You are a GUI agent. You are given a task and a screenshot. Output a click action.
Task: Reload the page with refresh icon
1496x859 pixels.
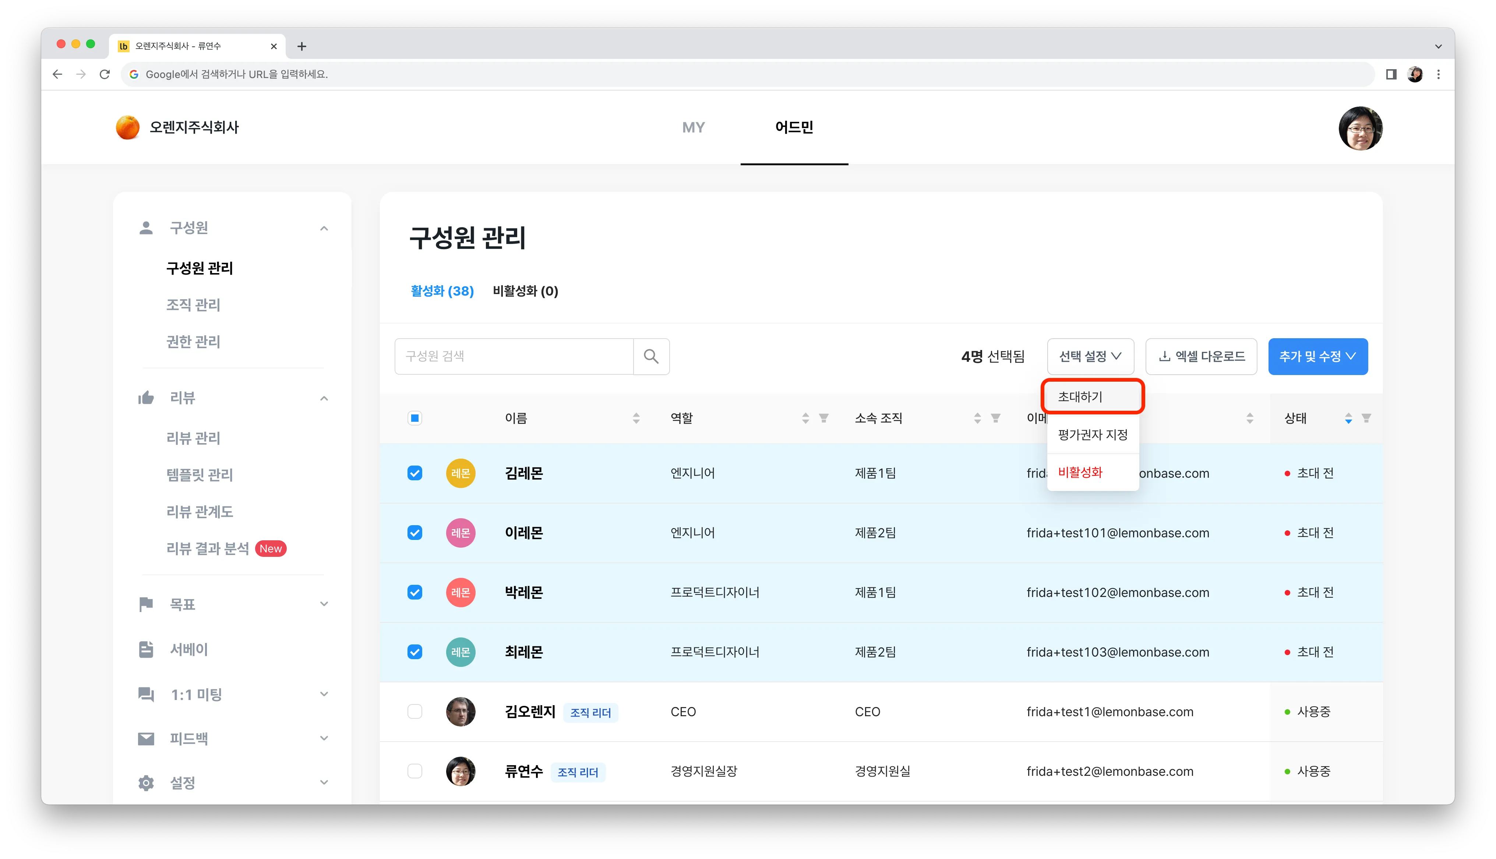(x=105, y=74)
